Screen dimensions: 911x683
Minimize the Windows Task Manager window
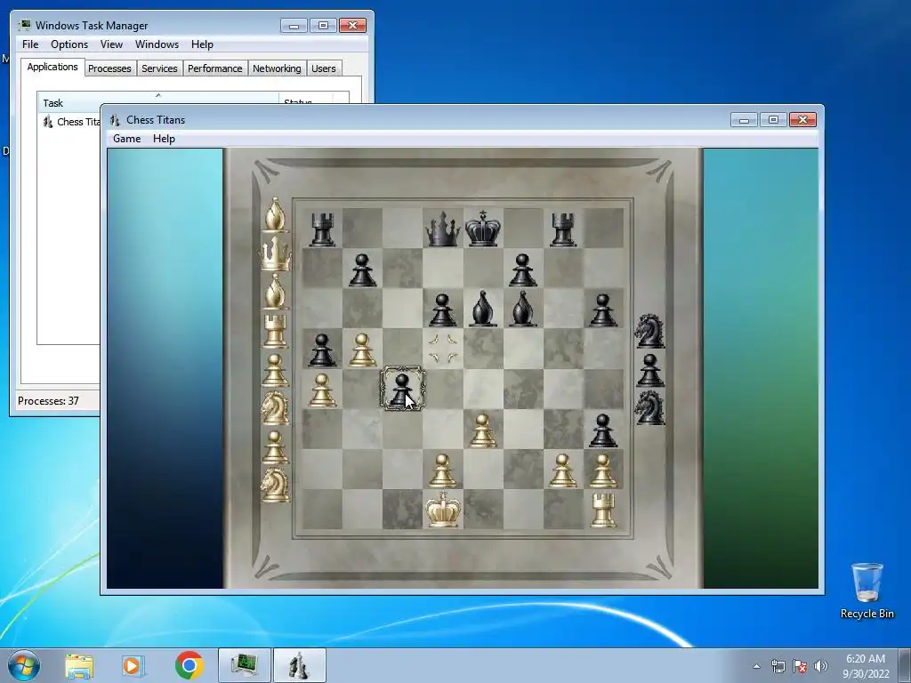(x=294, y=26)
